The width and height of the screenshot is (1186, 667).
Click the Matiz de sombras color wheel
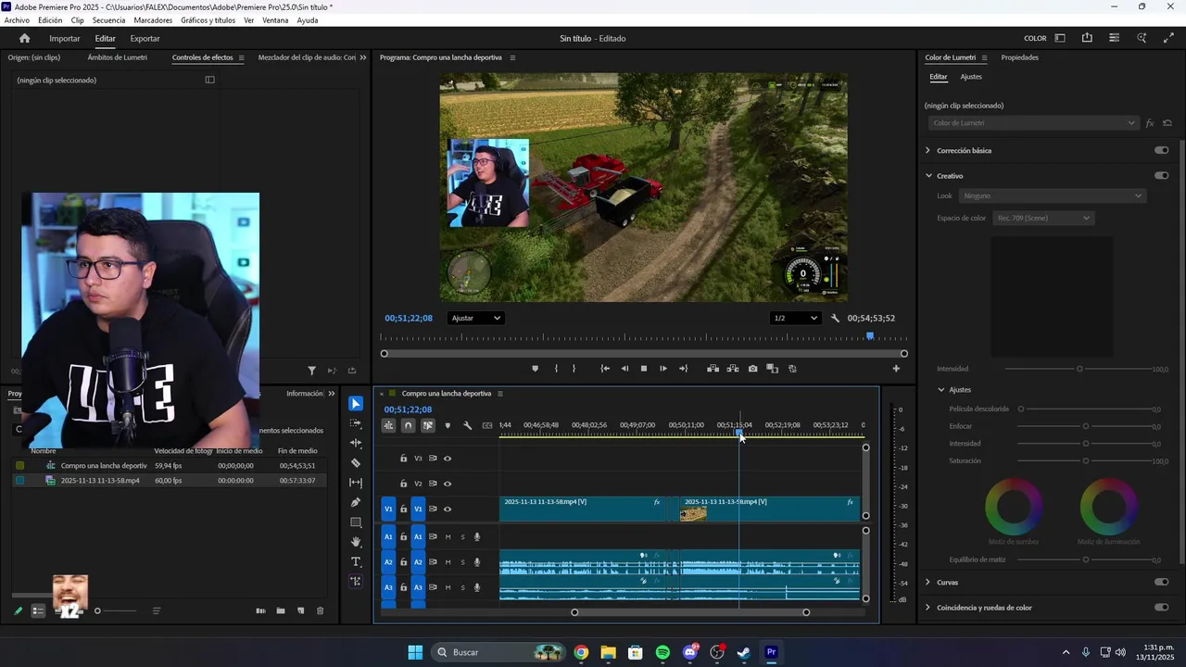[1014, 507]
